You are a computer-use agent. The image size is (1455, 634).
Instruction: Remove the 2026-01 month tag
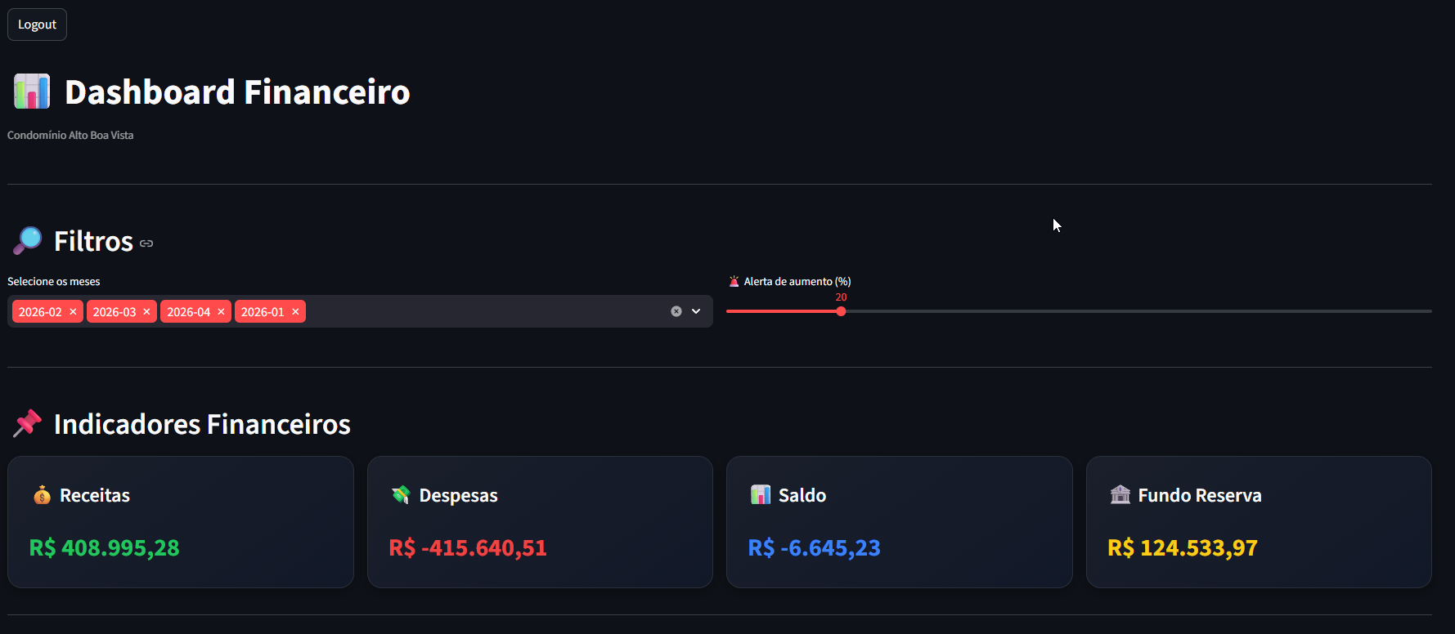pos(295,312)
